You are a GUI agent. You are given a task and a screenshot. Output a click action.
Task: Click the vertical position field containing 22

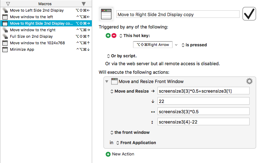tap(203, 101)
